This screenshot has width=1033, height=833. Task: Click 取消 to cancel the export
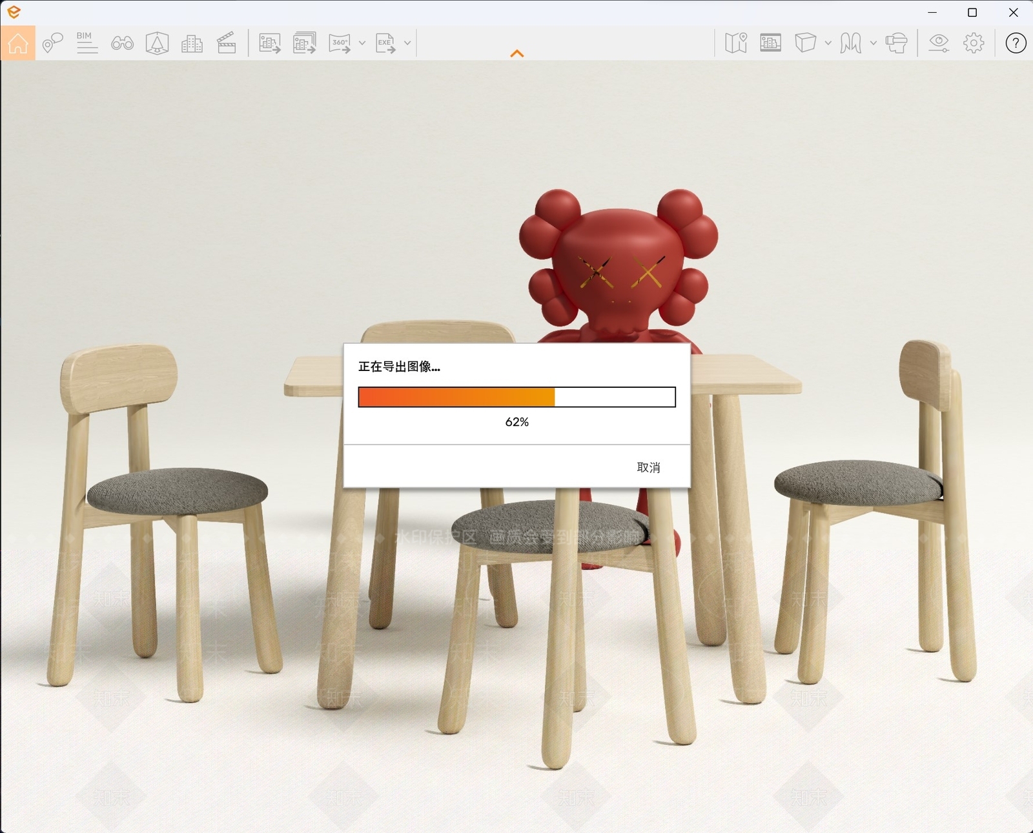pos(648,467)
